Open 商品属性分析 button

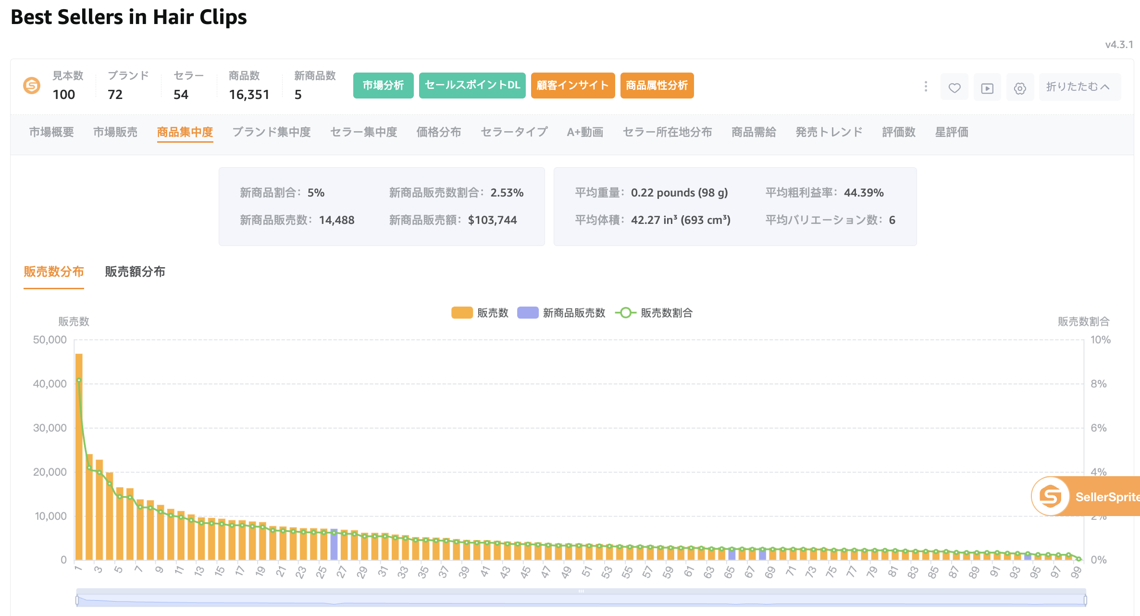point(657,86)
